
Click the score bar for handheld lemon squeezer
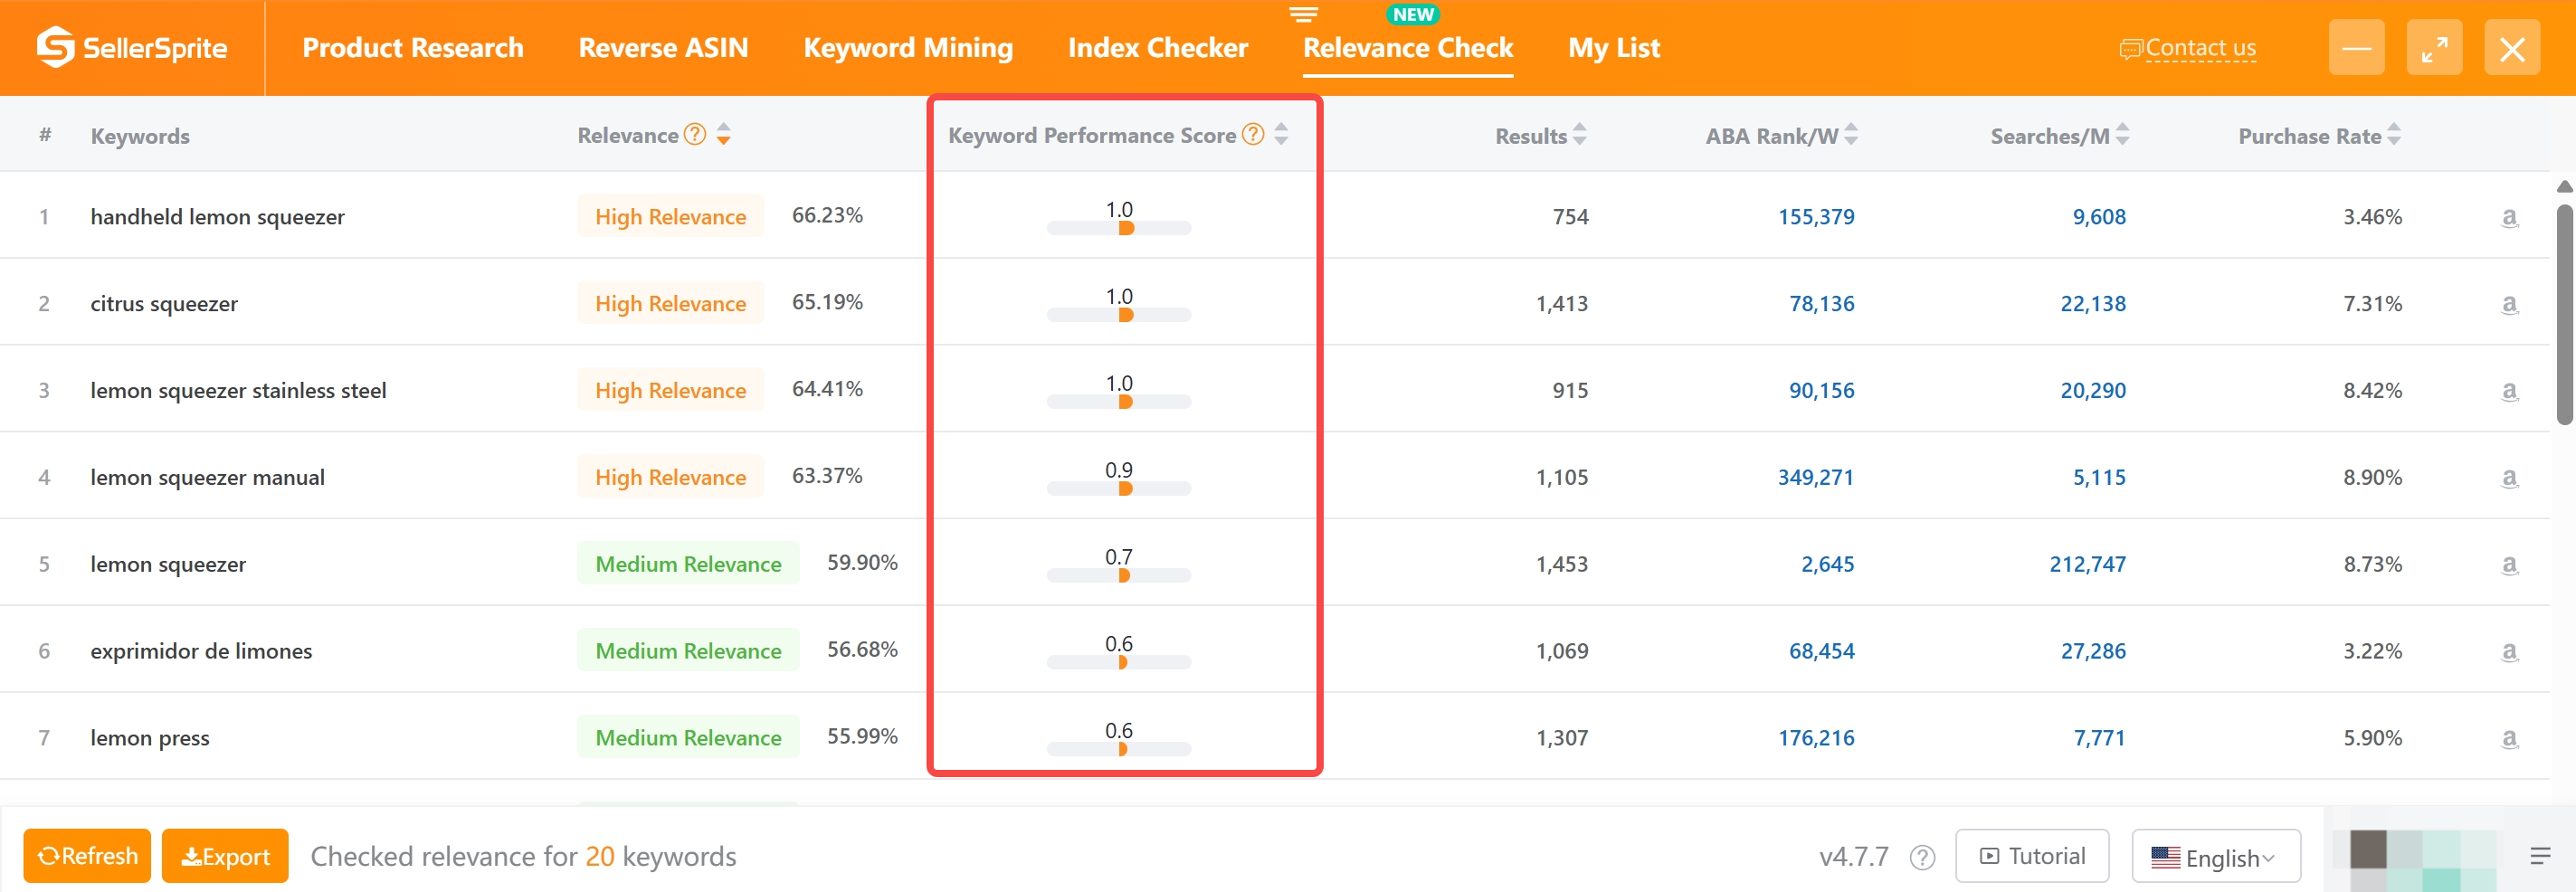coord(1119,228)
